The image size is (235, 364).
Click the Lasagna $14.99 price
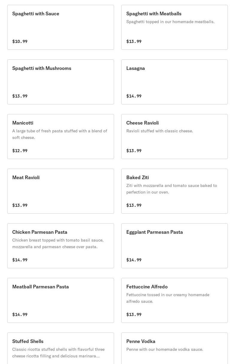134,96
